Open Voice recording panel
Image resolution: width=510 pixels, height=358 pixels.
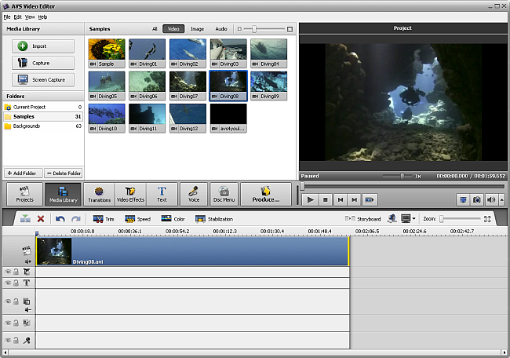[x=194, y=195]
